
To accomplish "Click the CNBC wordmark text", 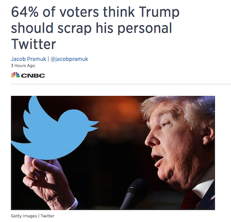I will pyautogui.click(x=33, y=76).
